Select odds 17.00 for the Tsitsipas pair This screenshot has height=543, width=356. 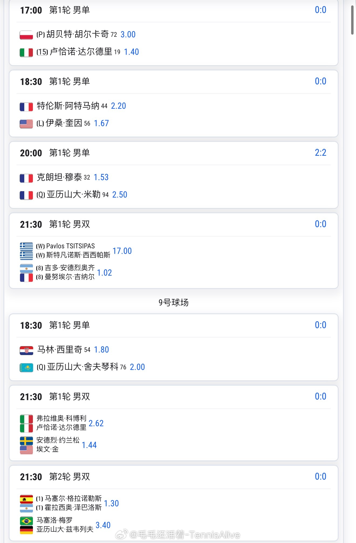(x=122, y=251)
